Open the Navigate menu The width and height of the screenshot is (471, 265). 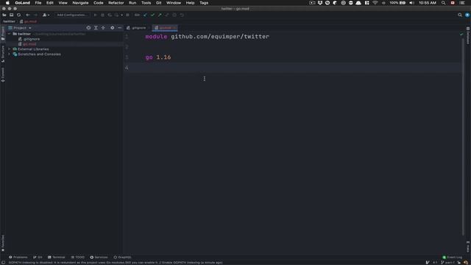click(x=80, y=3)
